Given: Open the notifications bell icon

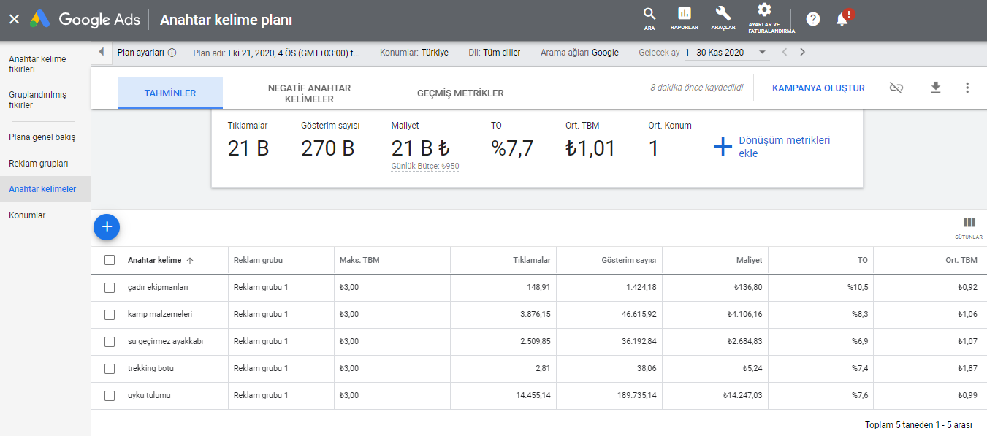Looking at the screenshot, I should (843, 19).
